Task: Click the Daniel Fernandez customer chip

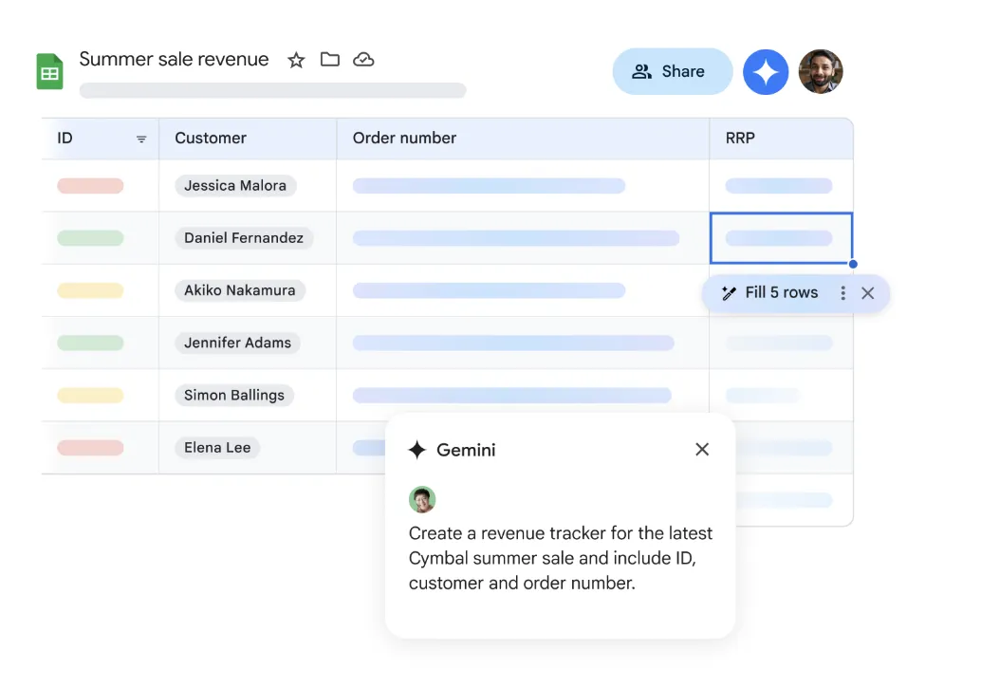Action: pos(244,238)
